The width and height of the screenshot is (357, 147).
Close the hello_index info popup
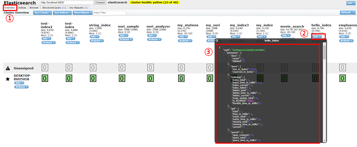point(217,40)
